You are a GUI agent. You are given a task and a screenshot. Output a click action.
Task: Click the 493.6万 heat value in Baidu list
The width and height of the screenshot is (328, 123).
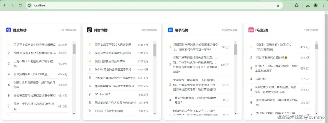click(x=63, y=45)
